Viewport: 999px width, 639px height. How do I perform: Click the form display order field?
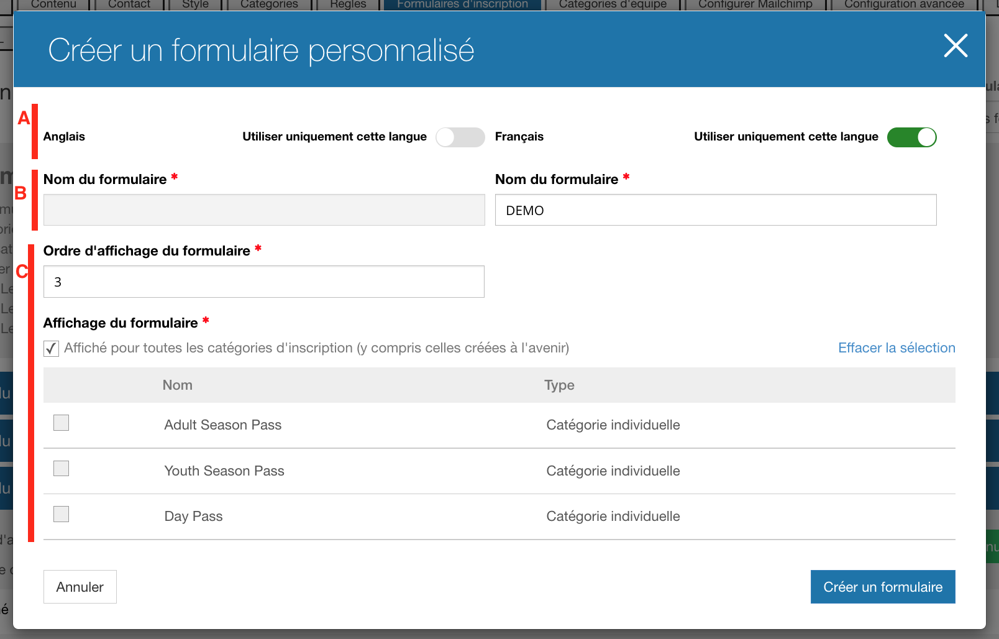click(264, 282)
